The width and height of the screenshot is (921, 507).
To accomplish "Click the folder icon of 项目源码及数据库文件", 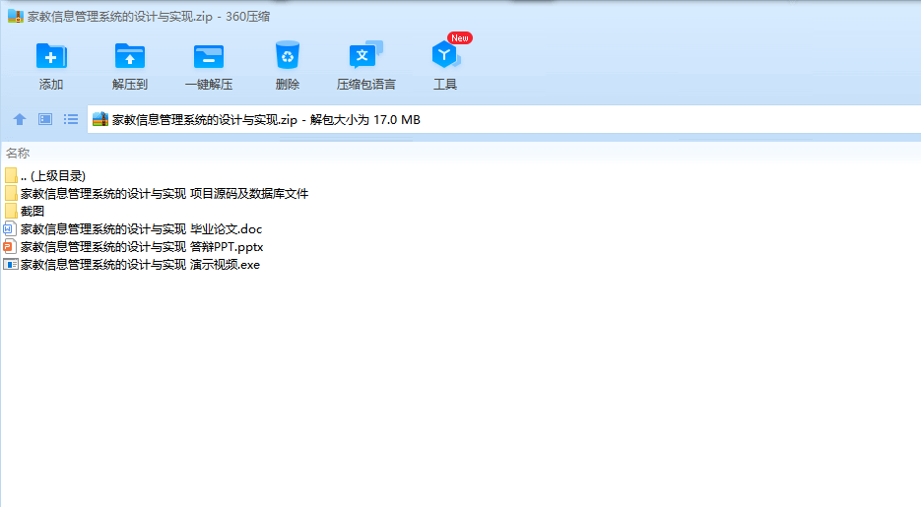I will point(11,193).
